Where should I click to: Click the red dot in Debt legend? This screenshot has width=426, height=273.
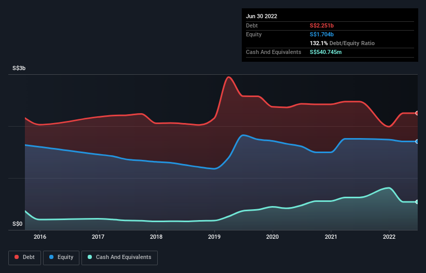17,257
